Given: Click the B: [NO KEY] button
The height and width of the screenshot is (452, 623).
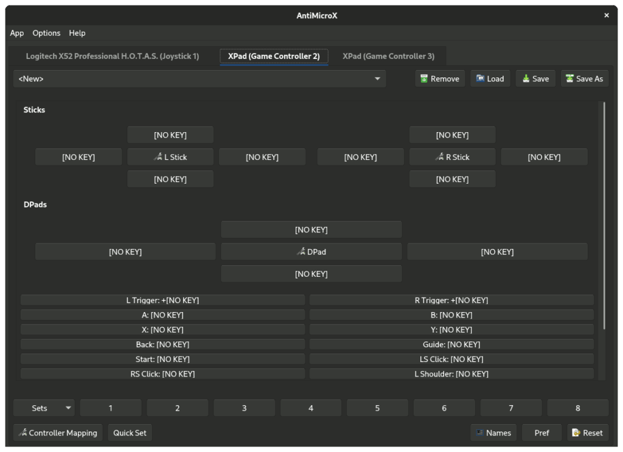Looking at the screenshot, I should pos(451,315).
